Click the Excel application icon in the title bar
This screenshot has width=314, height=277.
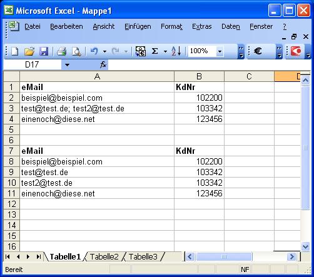point(9,10)
